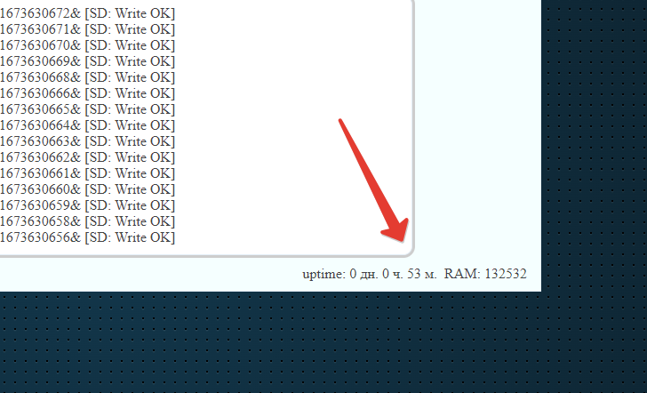Click log entry starting with 1673630670

tap(87, 45)
